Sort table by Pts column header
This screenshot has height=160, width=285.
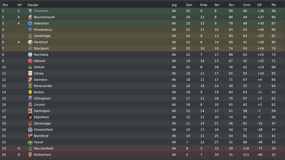[x=274, y=5]
